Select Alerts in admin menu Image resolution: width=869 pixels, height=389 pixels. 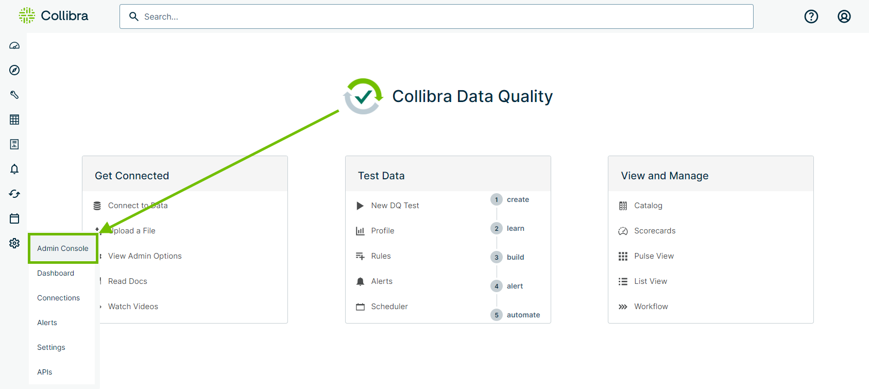tap(47, 323)
